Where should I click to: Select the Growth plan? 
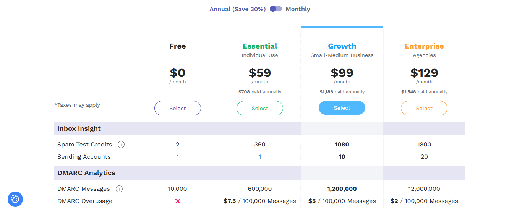[x=342, y=108]
